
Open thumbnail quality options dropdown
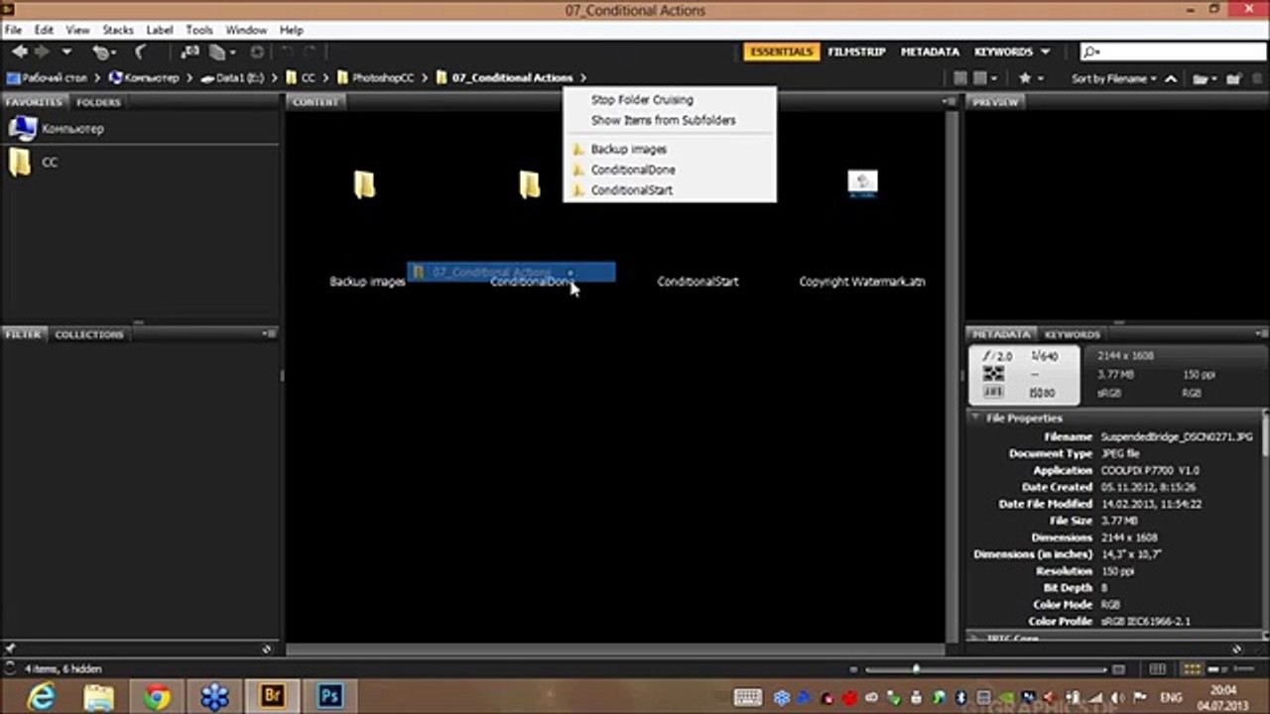pyautogui.click(x=984, y=78)
